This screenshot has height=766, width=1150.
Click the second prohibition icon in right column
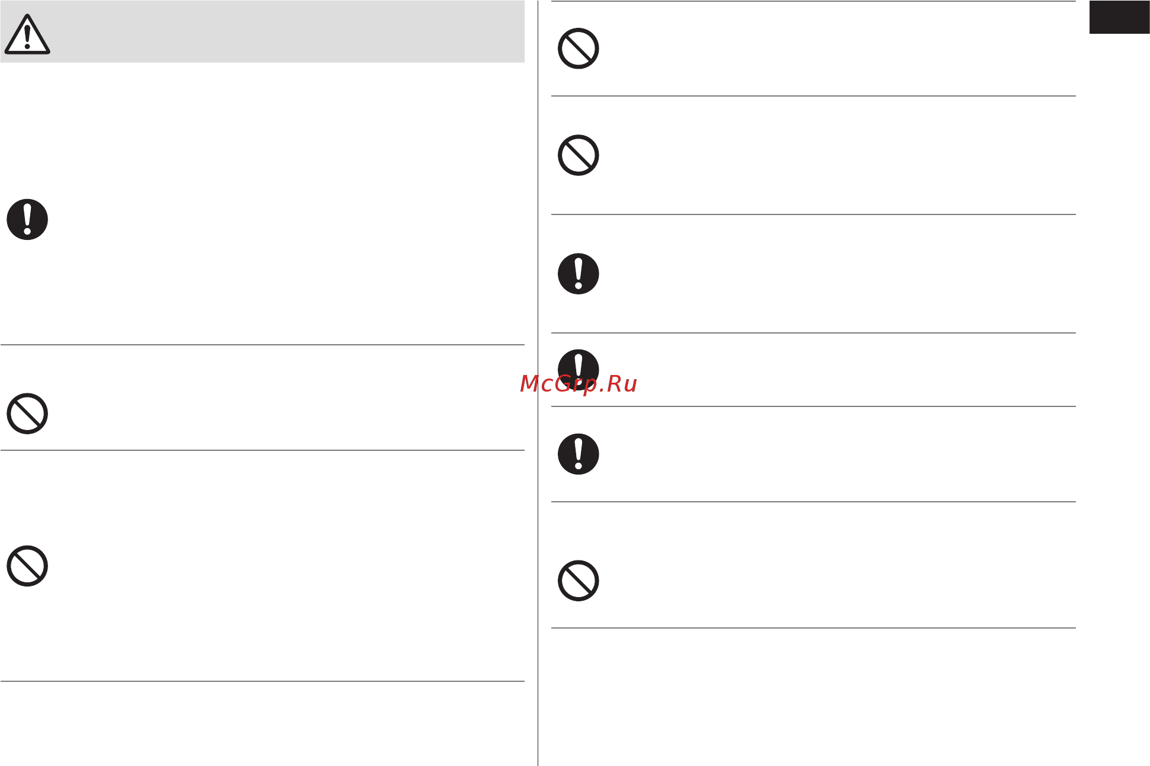579,155
